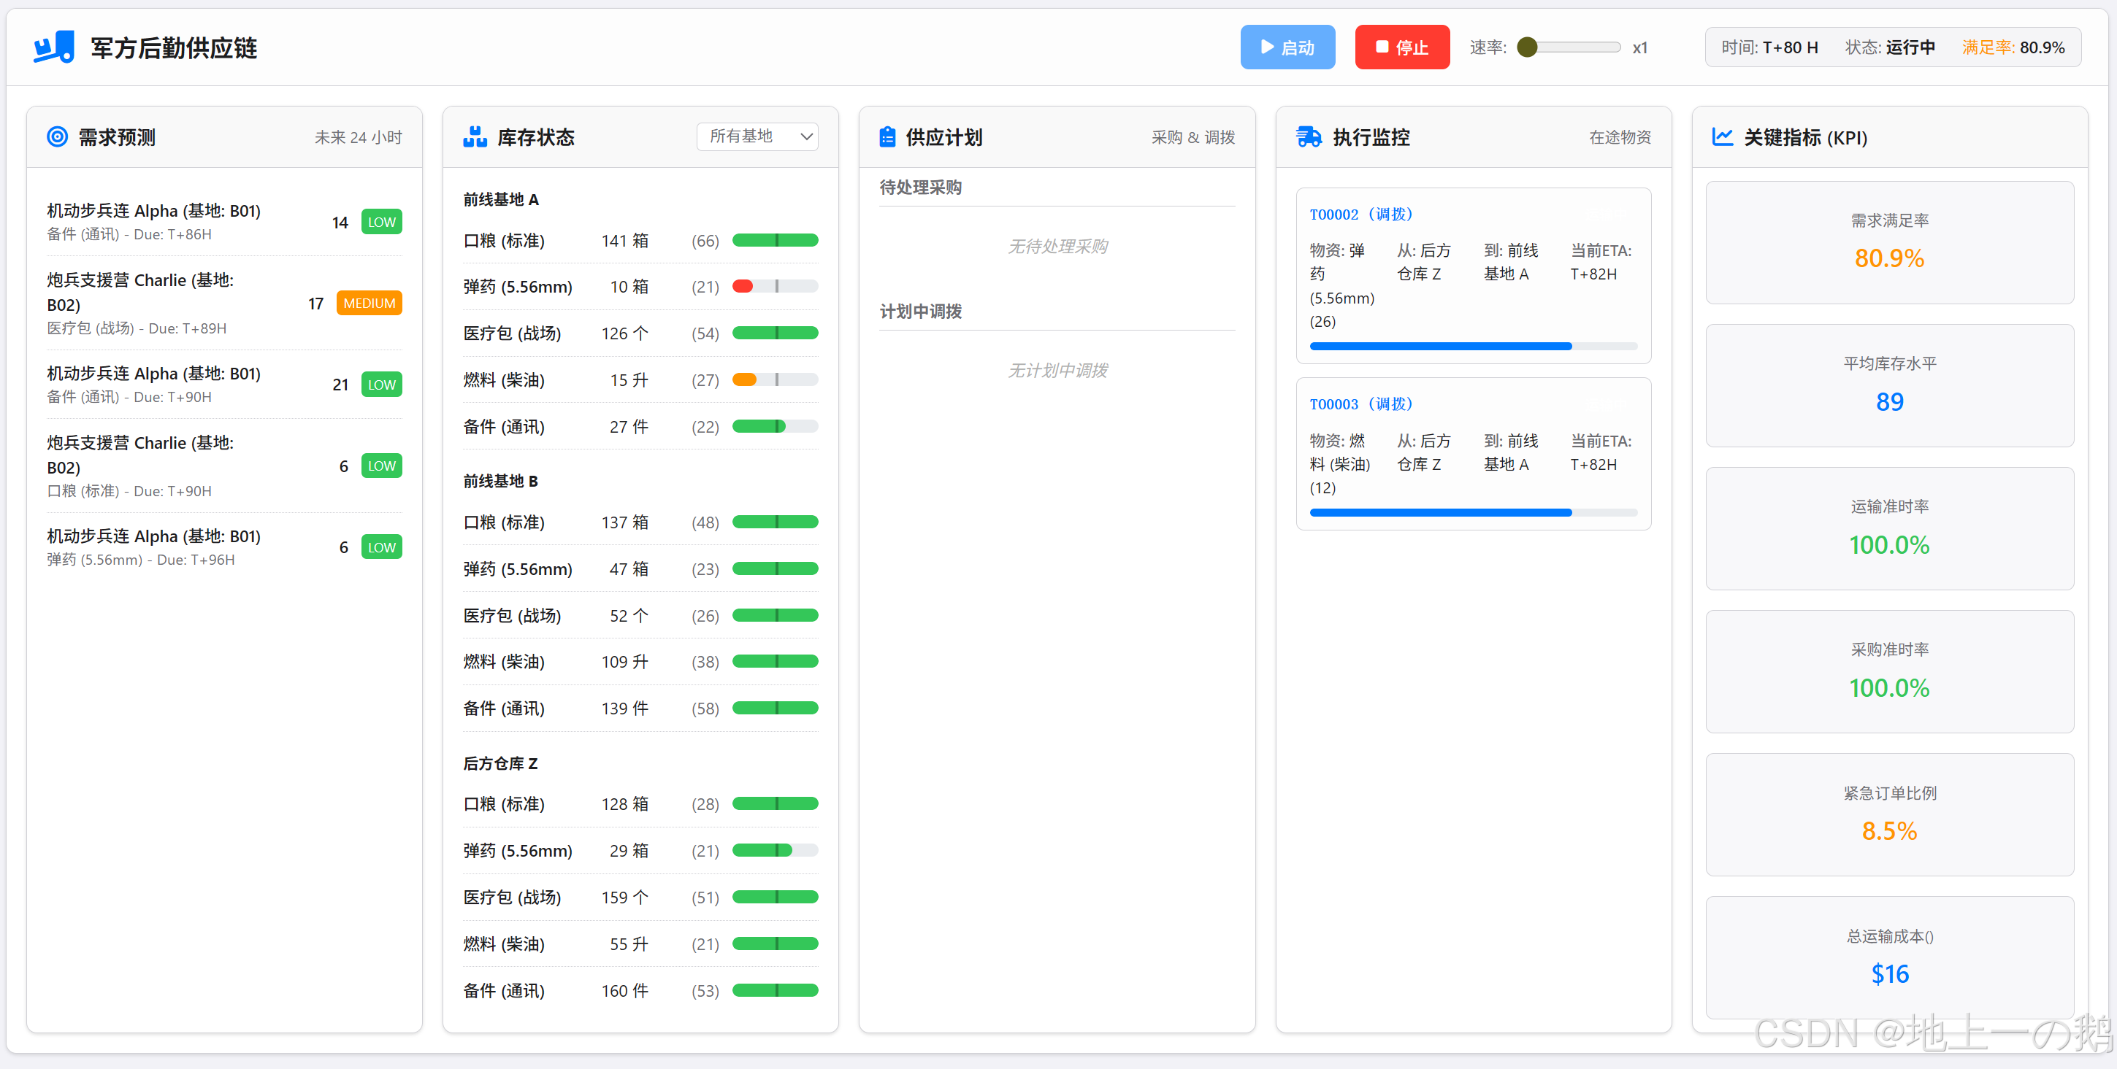Viewport: 2117px width, 1069px height.
Task: Select 后方仓库 Z 燃料 55 升 row
Action: click(640, 944)
